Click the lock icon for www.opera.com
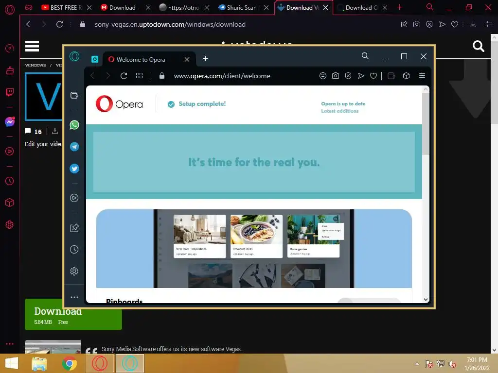Image resolution: width=498 pixels, height=373 pixels. (x=161, y=76)
